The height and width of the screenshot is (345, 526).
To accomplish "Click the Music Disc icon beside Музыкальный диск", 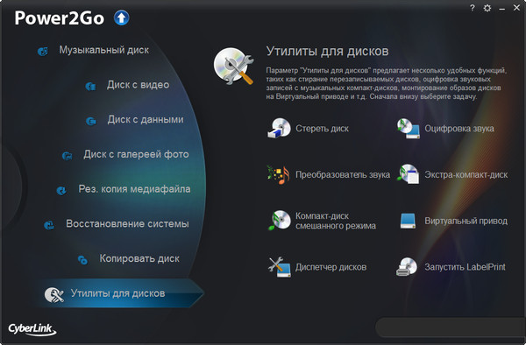I will click(x=43, y=52).
